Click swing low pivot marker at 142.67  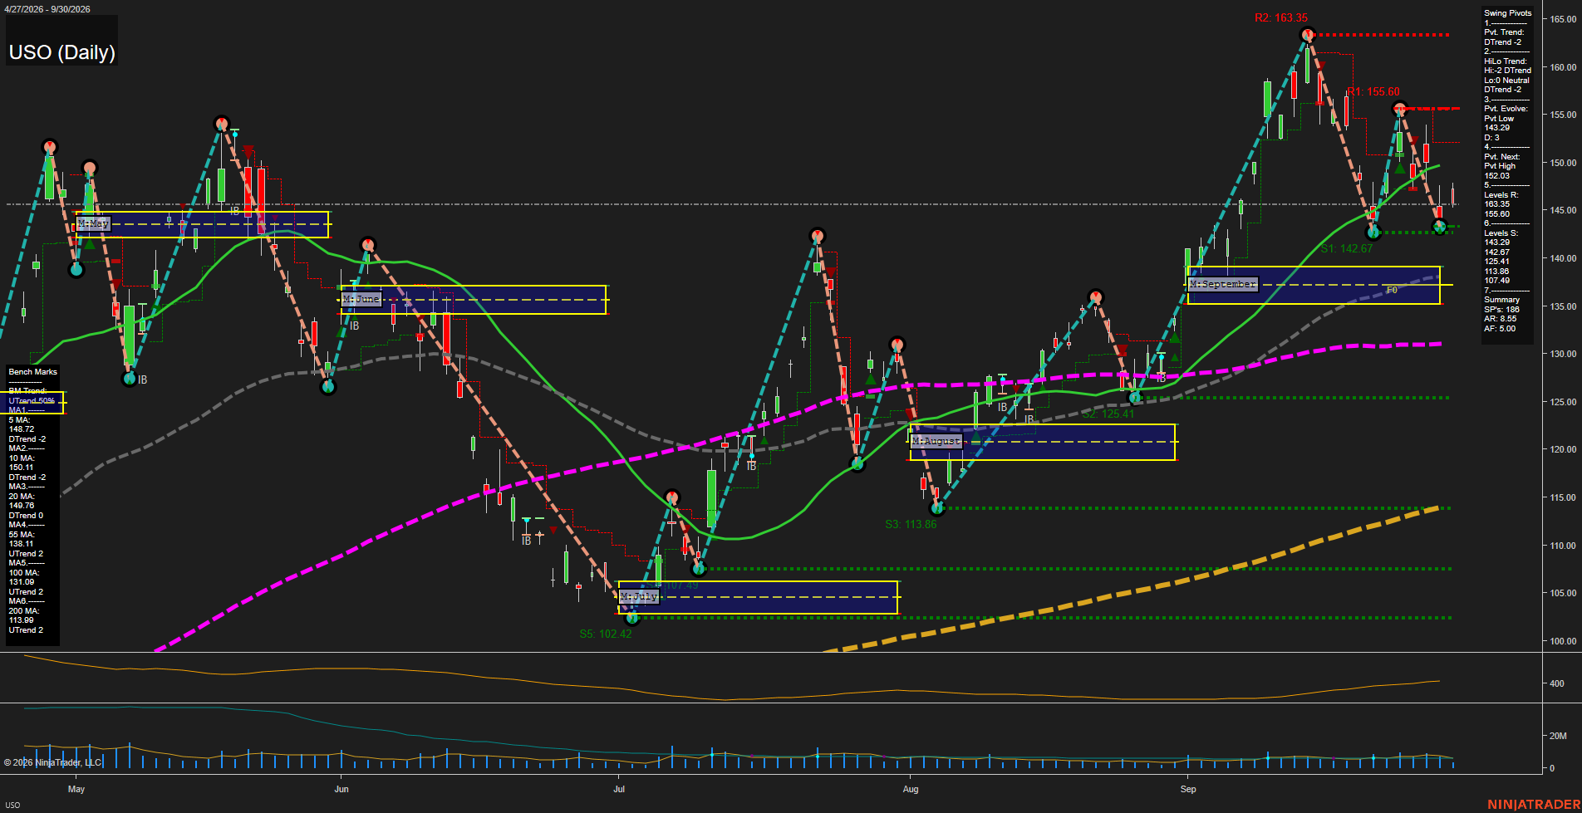(1373, 233)
